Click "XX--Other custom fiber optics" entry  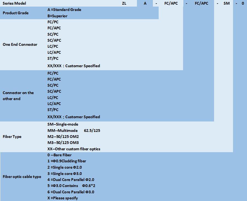[74, 149]
